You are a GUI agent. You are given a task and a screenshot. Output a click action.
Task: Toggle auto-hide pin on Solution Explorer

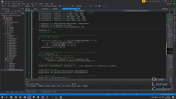pyautogui.click(x=22, y=9)
